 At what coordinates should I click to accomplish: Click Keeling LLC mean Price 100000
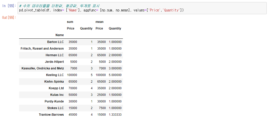click(x=101, y=75)
